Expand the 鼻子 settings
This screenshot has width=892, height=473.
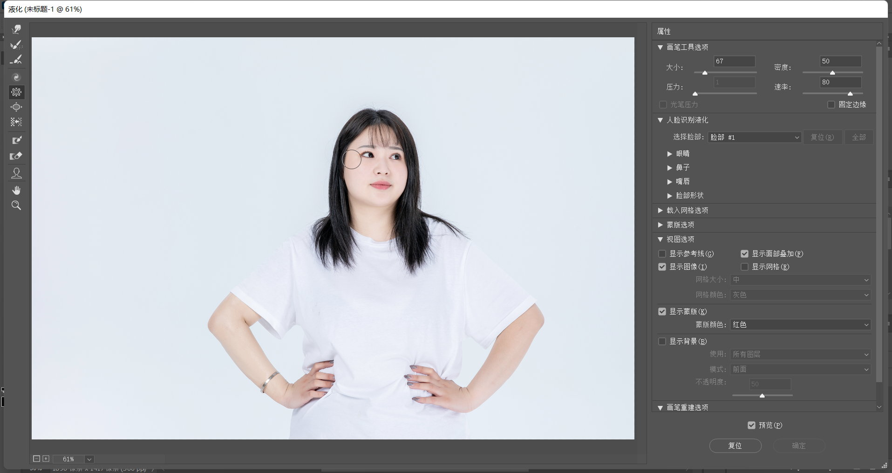[669, 168]
